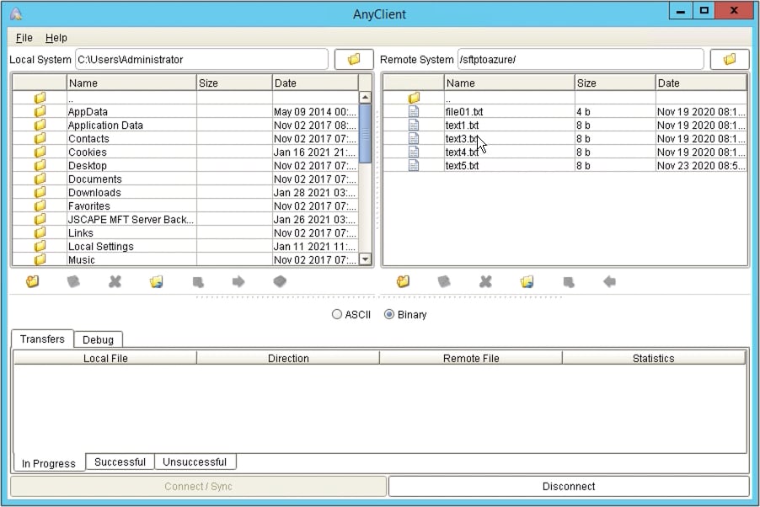Viewport: 760px width, 507px height.
Task: Browse remote folders via the Remote System folder icon
Action: point(730,59)
